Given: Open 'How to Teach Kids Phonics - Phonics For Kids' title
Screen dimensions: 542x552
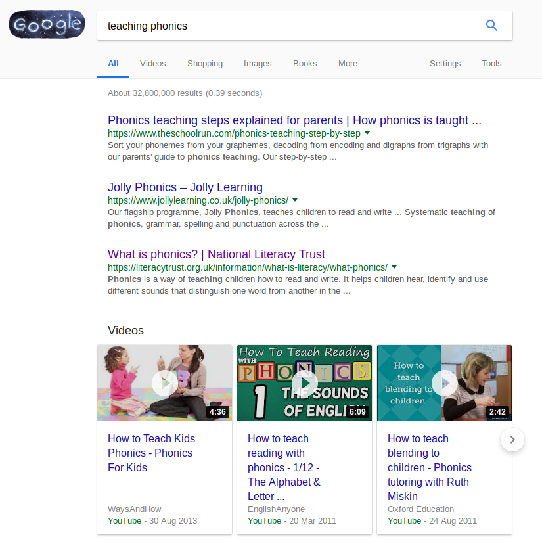Looking at the screenshot, I should click(151, 453).
